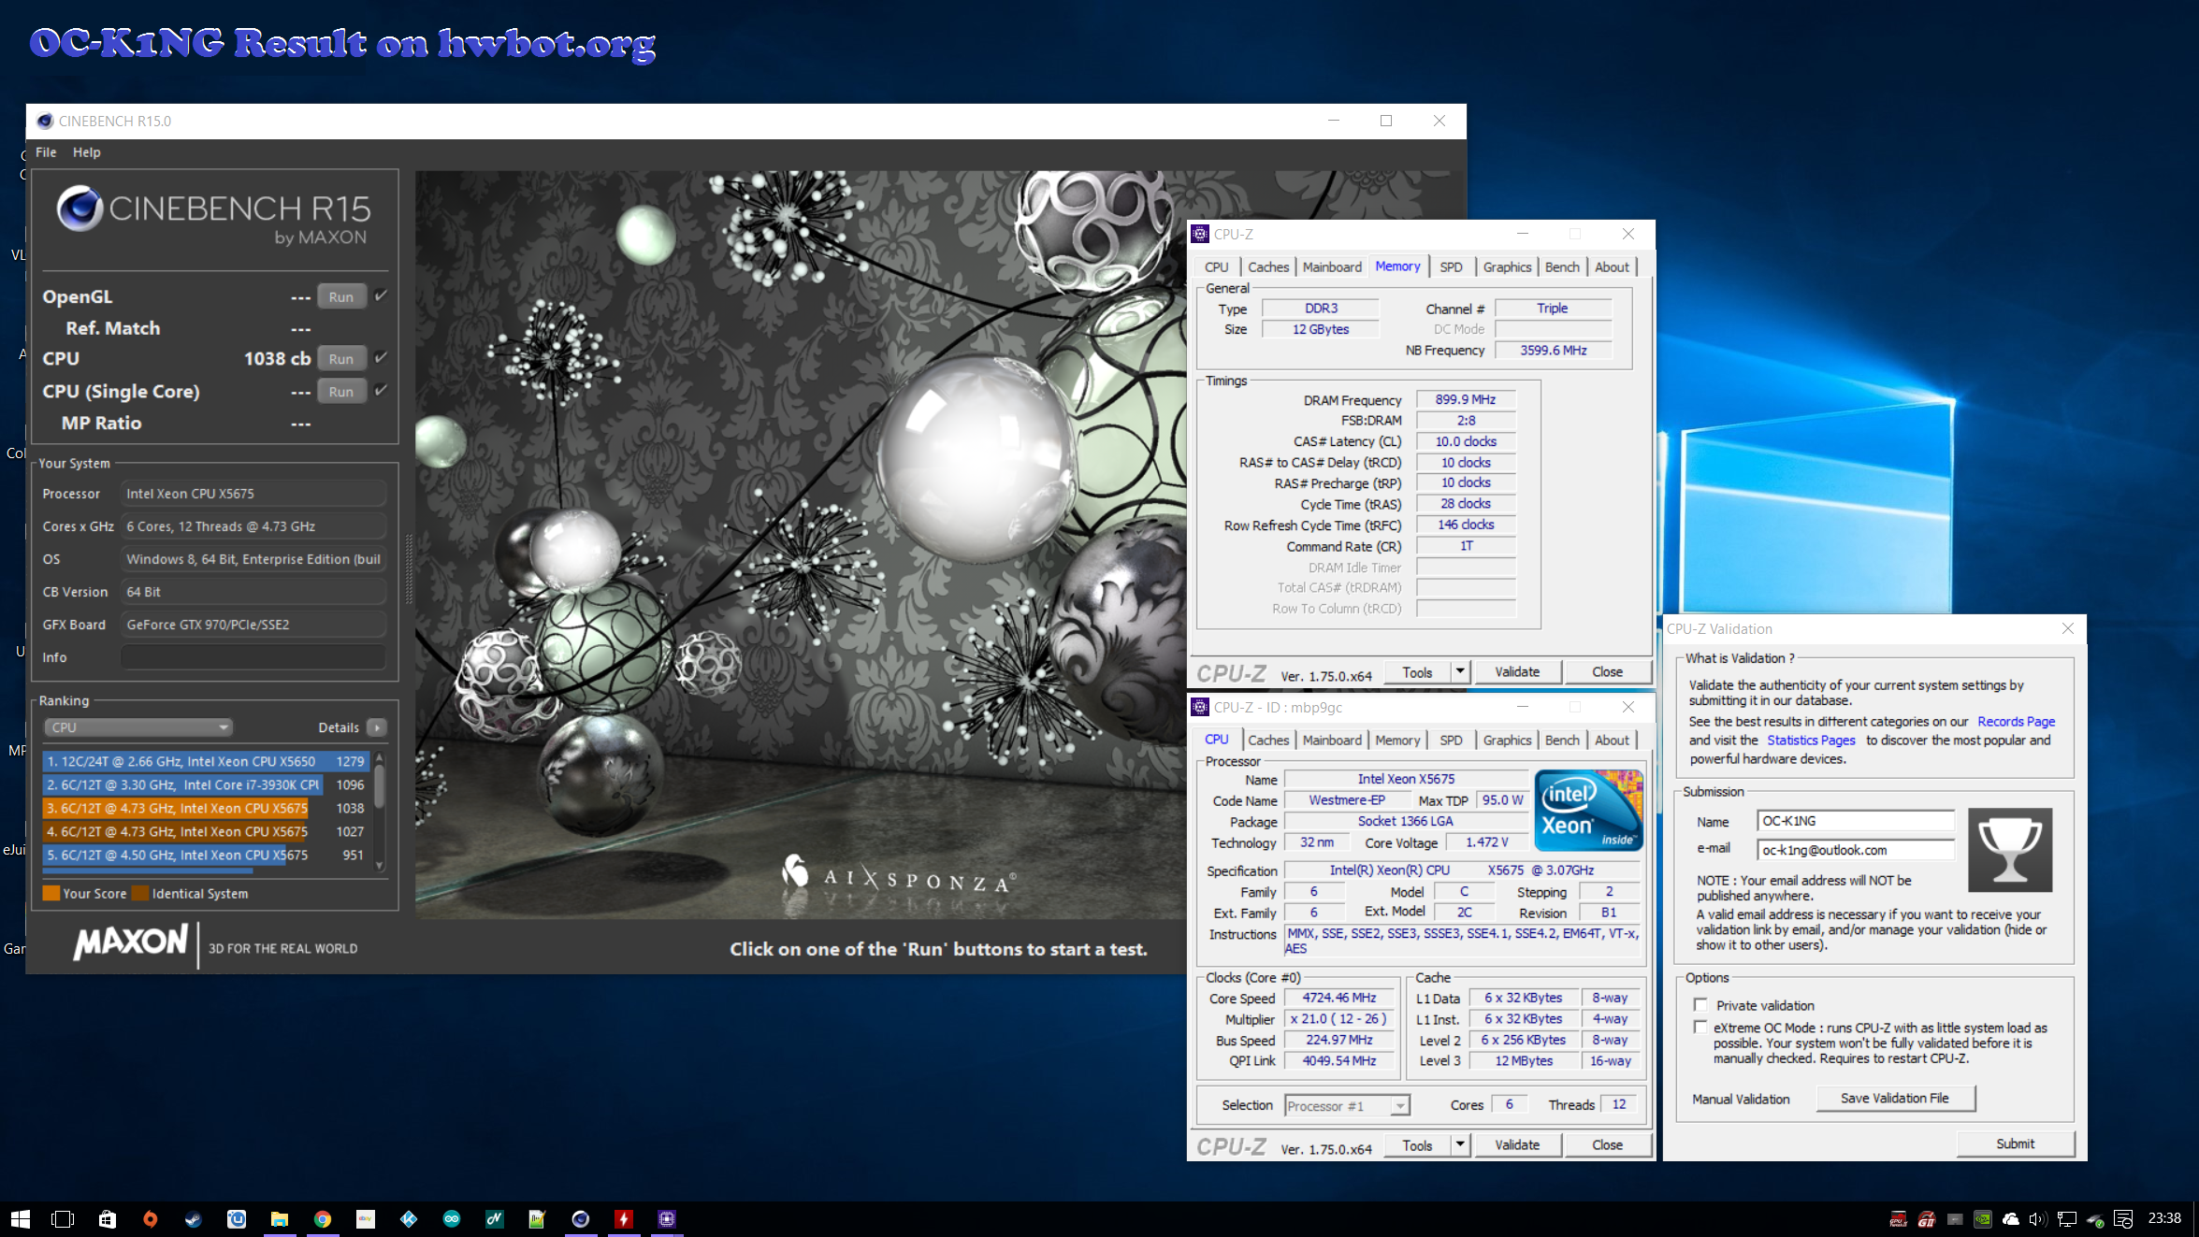Enable eXtreme OC Mode checkbox
Viewport: 2199px width, 1237px height.
(1700, 1028)
